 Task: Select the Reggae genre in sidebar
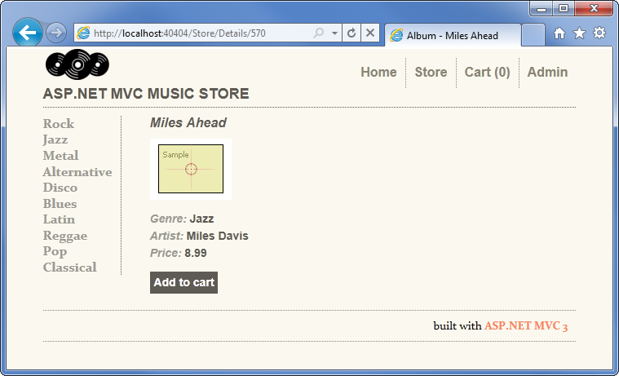[64, 236]
